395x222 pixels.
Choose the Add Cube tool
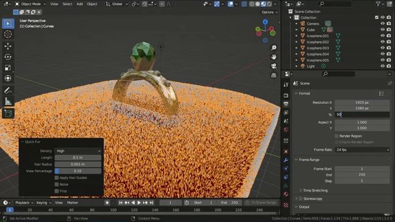click(x=8, y=113)
